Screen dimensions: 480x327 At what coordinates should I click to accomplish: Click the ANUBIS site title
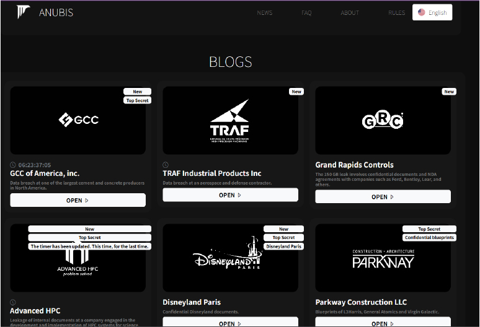click(x=56, y=12)
